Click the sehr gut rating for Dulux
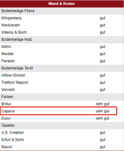Image resolution: width=124 pixels, height=151 pixels. click(x=102, y=118)
